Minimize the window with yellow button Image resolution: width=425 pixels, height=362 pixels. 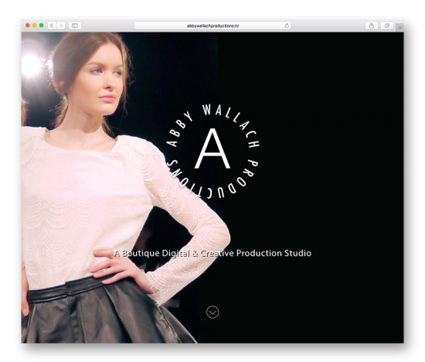coord(35,26)
